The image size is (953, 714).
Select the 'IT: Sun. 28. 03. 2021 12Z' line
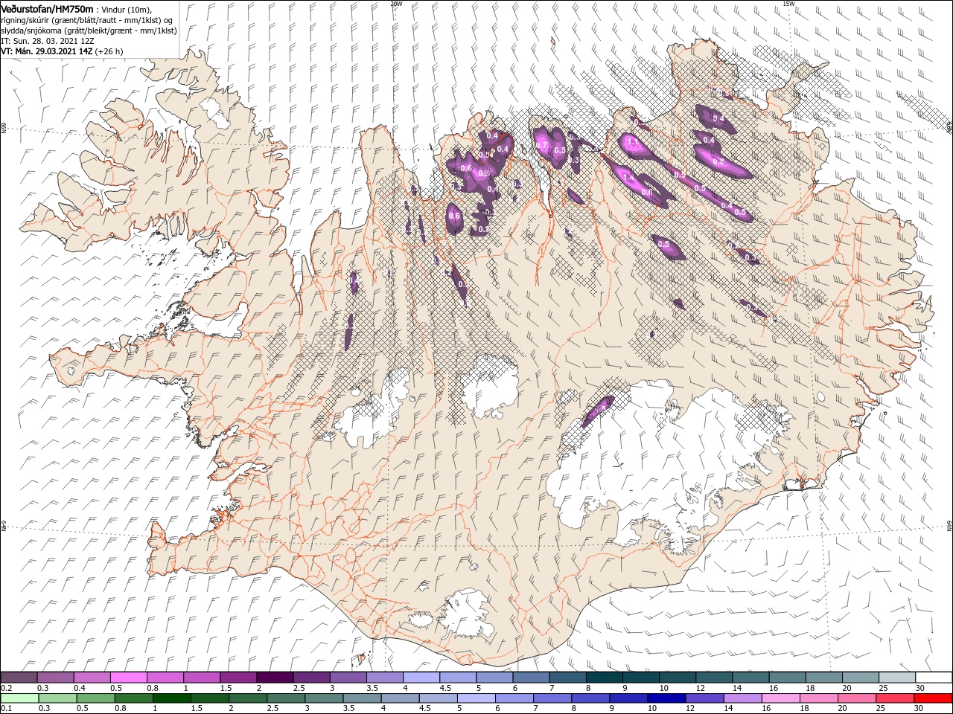point(47,41)
